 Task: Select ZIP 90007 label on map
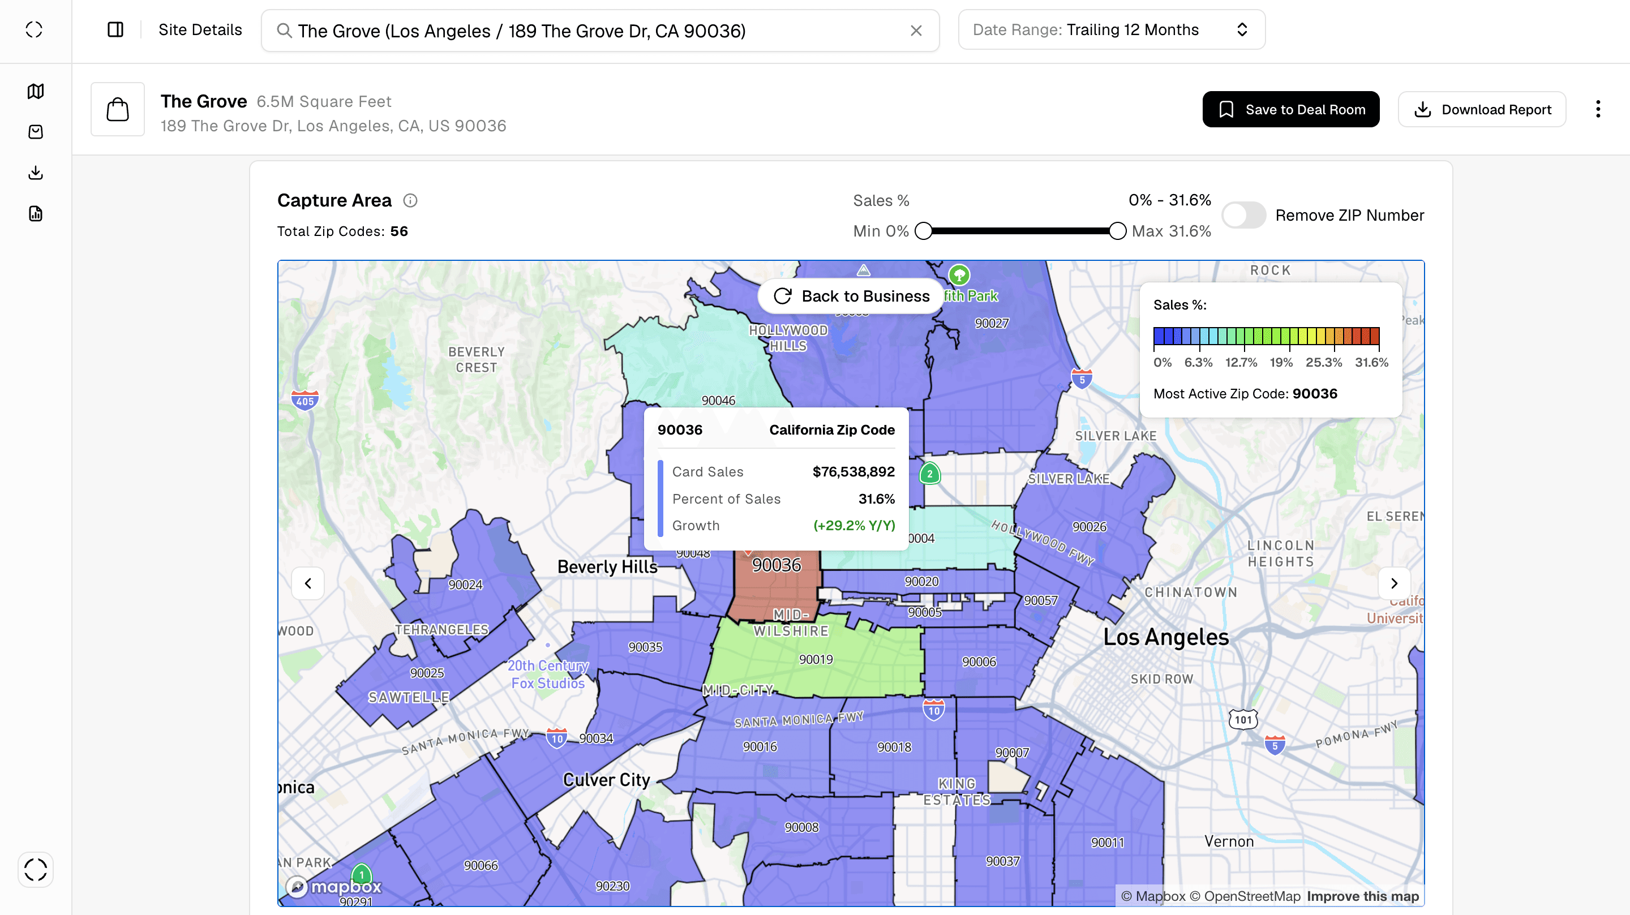coord(1012,753)
